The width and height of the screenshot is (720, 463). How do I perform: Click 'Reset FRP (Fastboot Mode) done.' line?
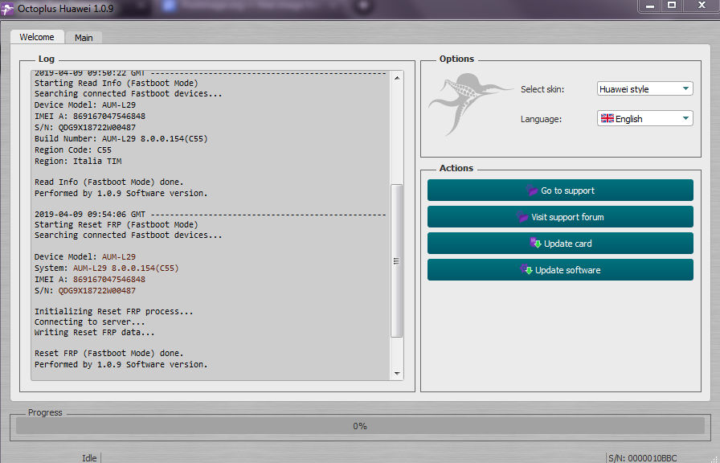(108, 353)
